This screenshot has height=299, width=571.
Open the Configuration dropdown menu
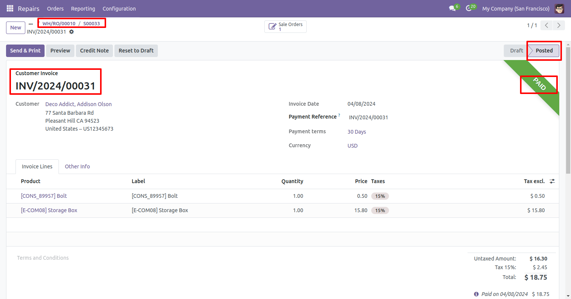click(x=119, y=8)
